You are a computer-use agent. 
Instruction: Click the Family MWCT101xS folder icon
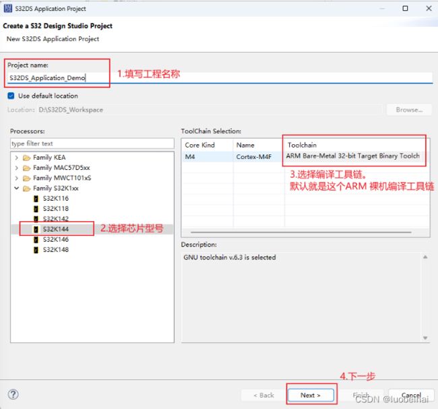(26, 179)
